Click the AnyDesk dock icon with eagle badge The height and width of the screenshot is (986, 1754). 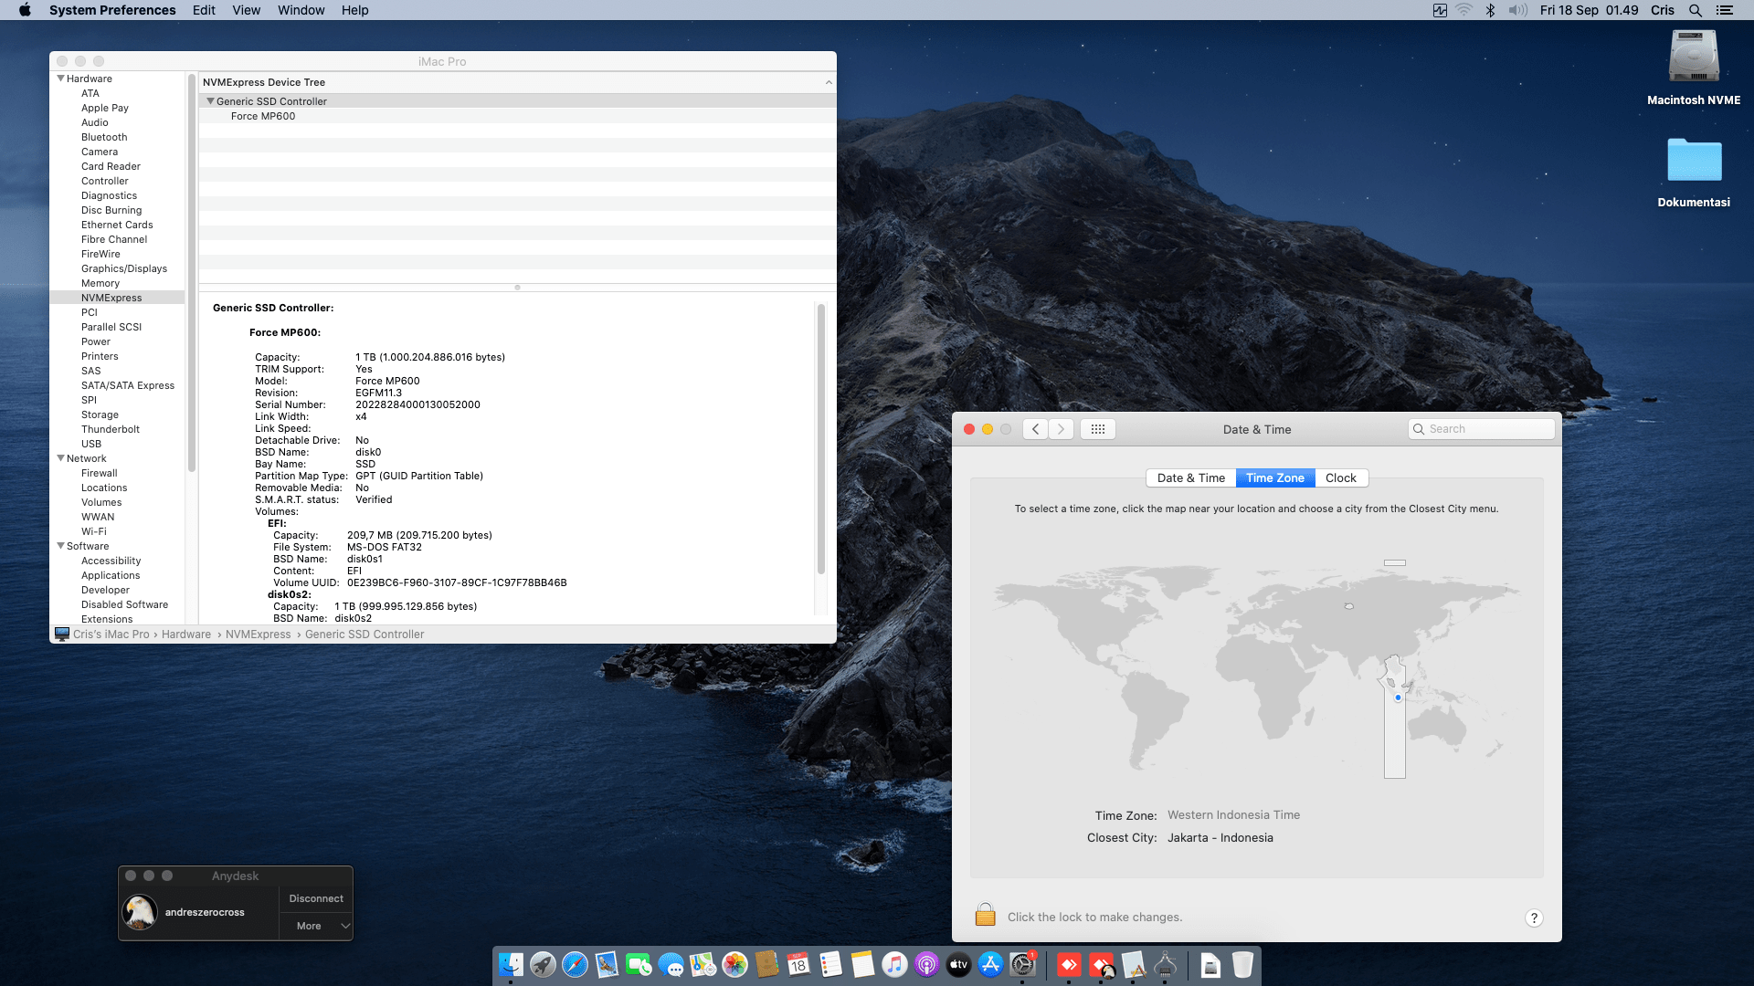(x=1102, y=964)
